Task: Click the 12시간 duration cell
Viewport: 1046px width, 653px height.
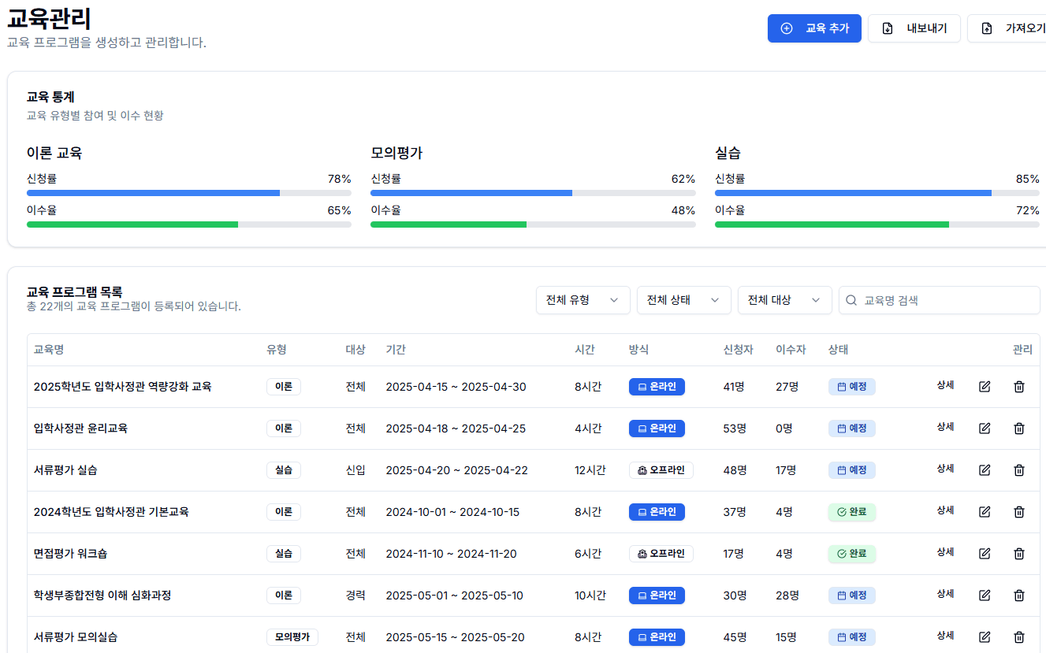Action: (590, 470)
